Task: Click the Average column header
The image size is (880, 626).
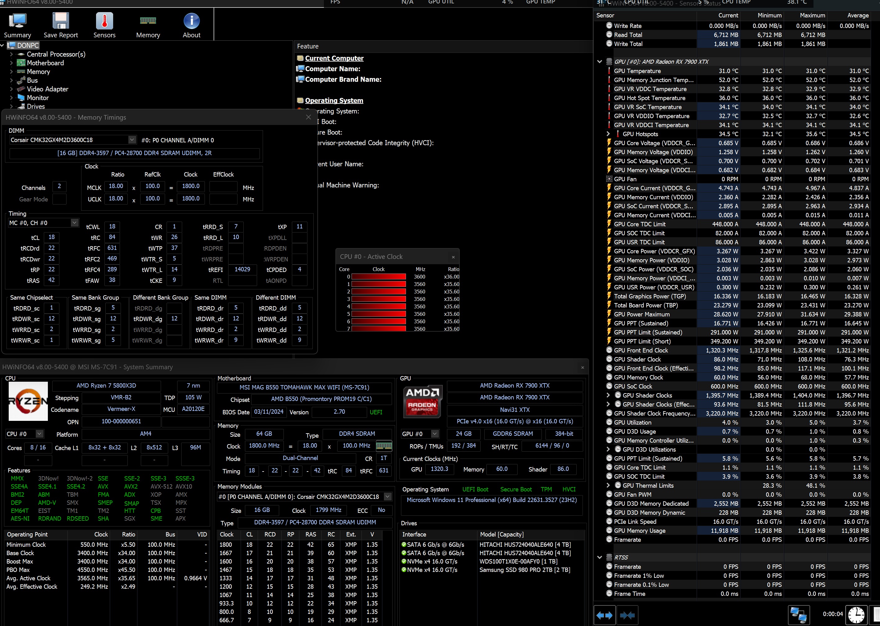Action: tap(849, 16)
